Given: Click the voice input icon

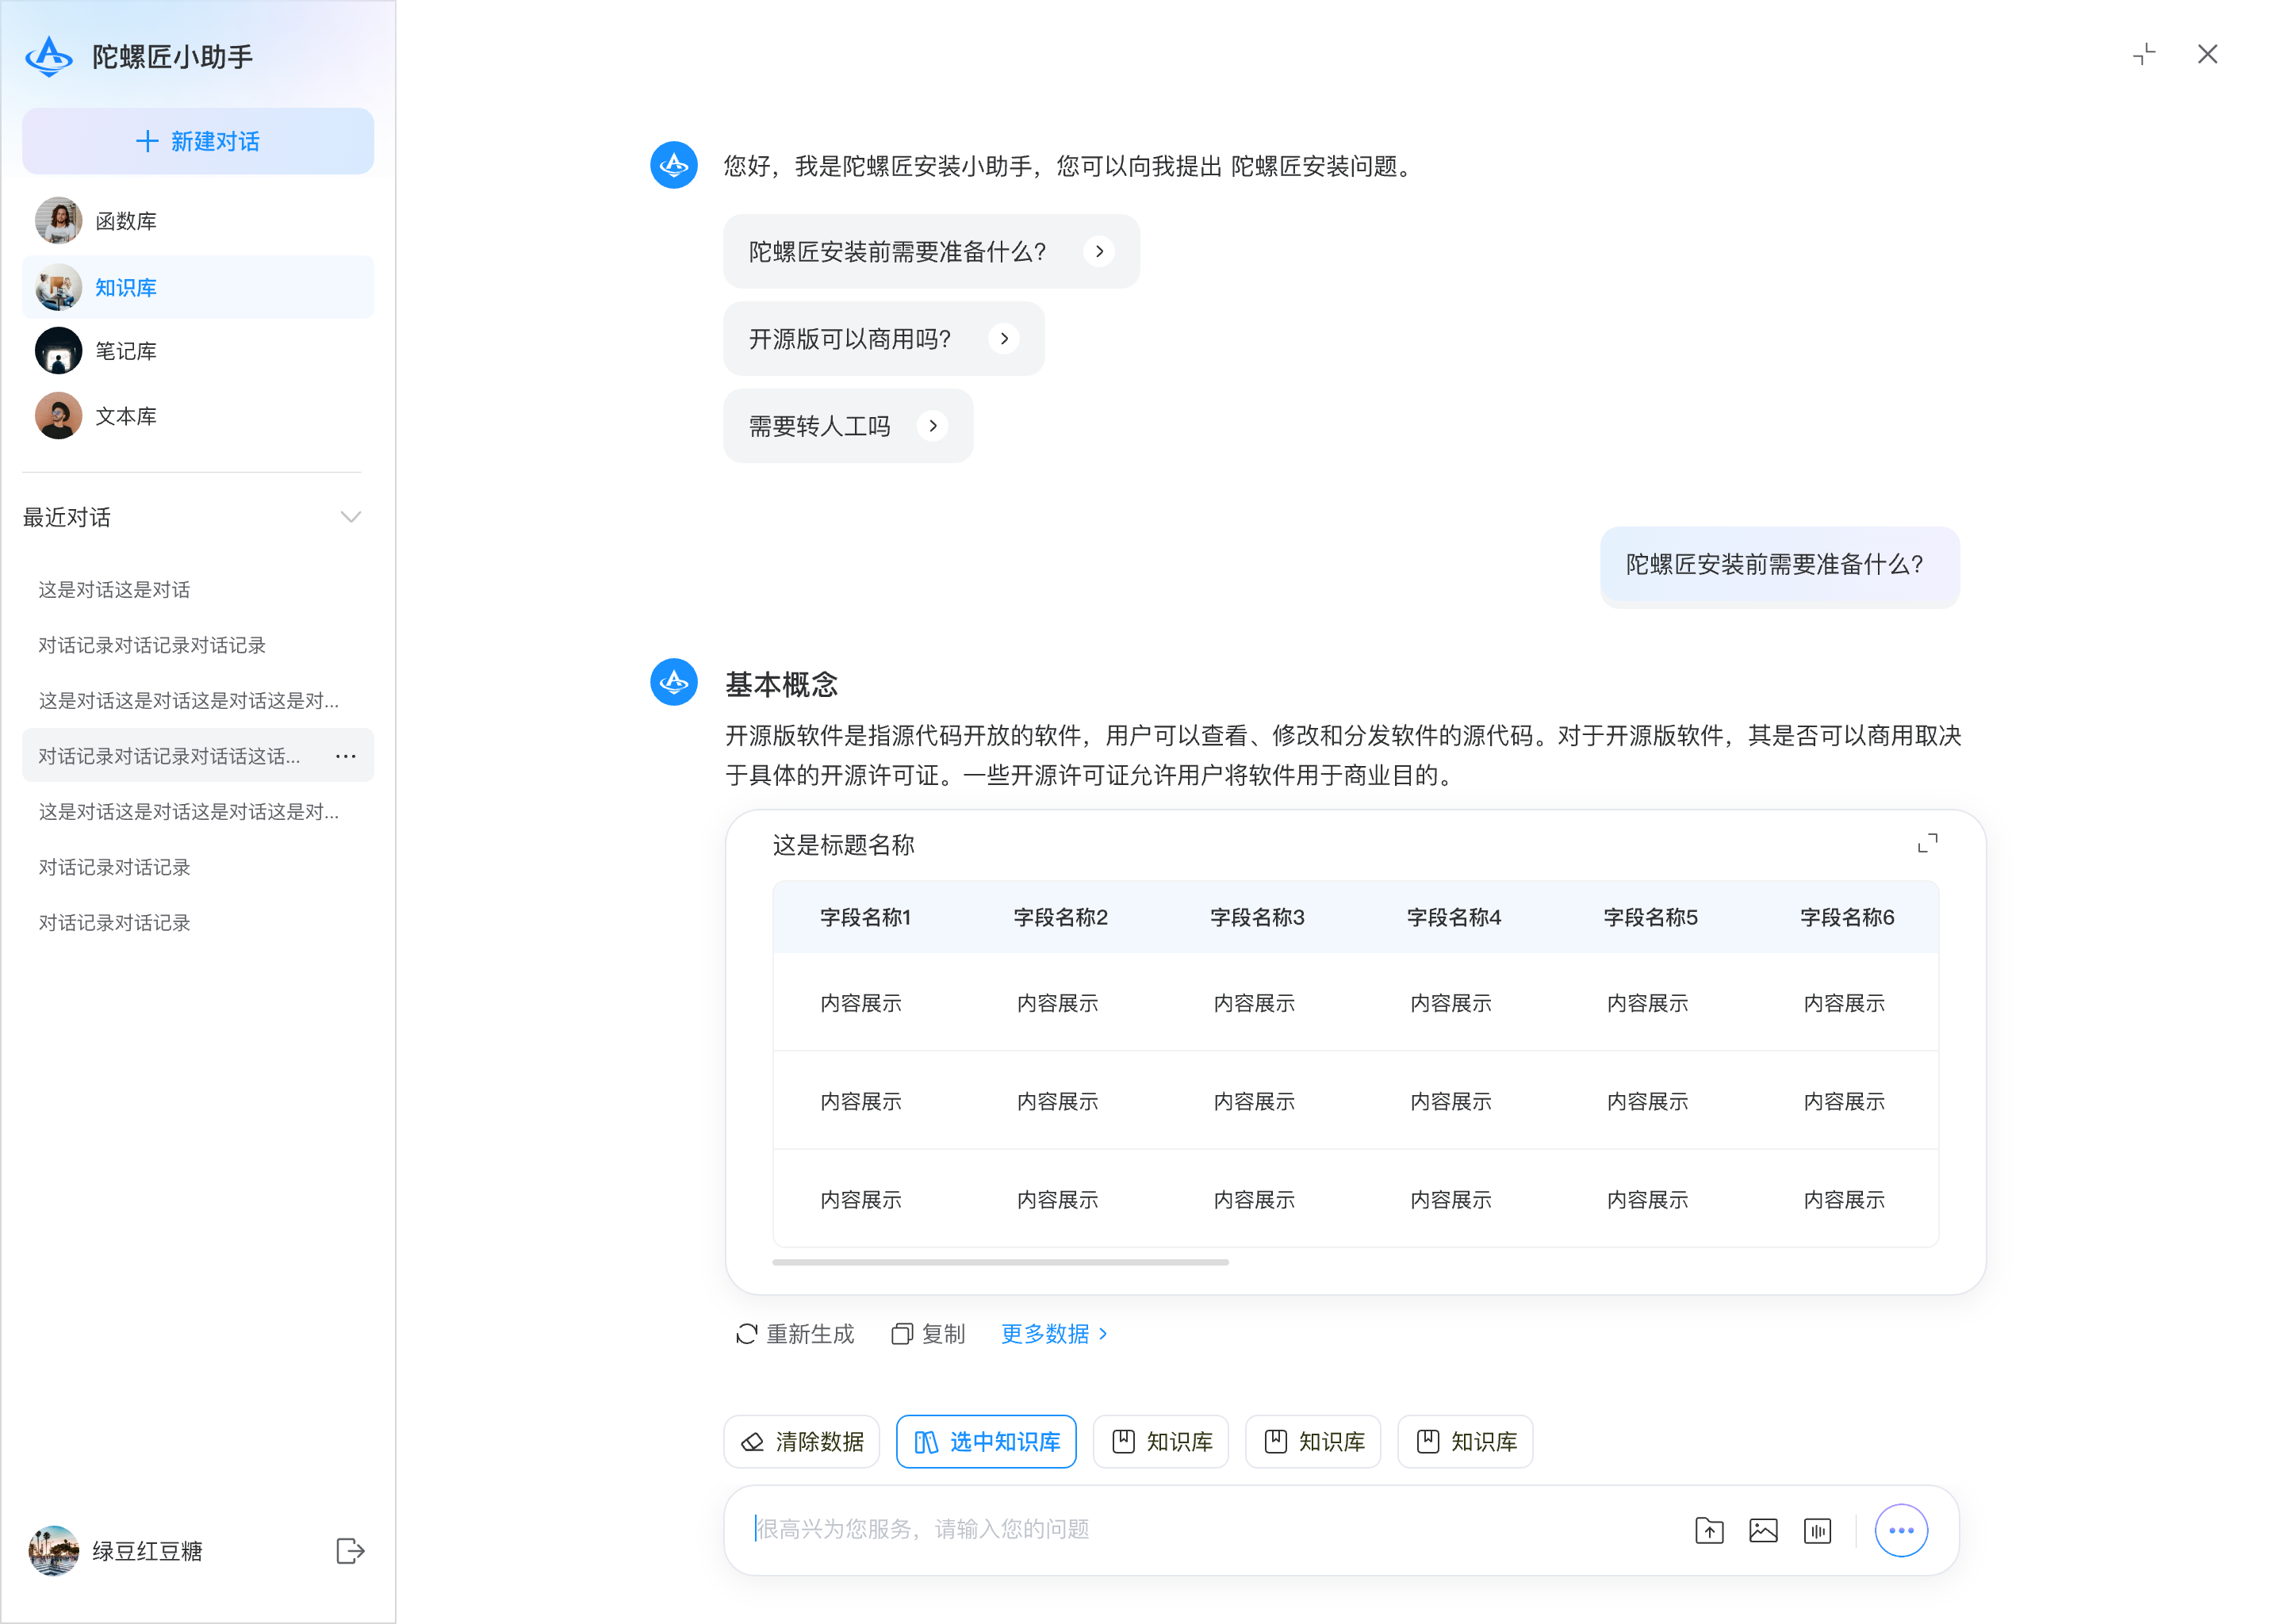Looking at the screenshot, I should point(1816,1530).
